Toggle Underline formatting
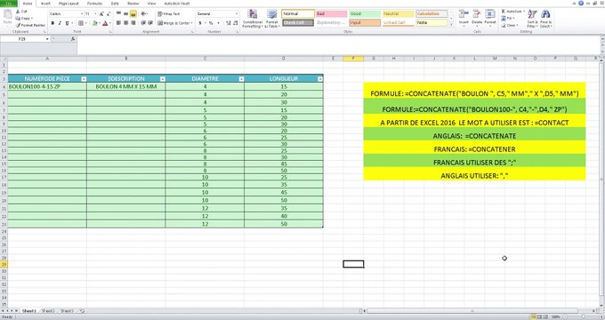This screenshot has width=605, height=320. click(67, 23)
